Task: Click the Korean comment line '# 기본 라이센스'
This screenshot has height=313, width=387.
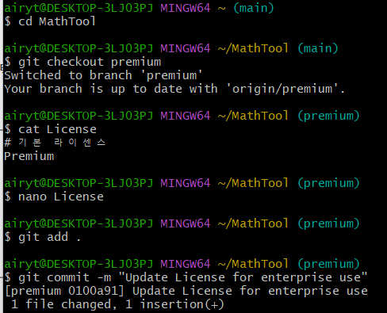Action: click(55, 143)
